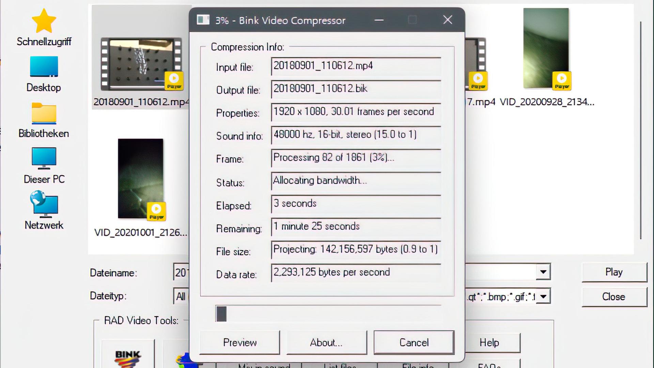Open Schnellzugriff in the sidebar
This screenshot has width=654, height=368.
point(44,28)
